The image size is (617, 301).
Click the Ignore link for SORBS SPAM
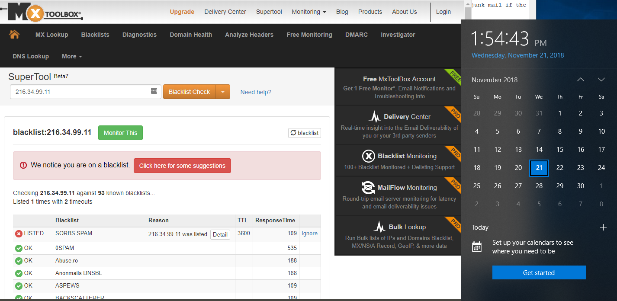point(309,234)
